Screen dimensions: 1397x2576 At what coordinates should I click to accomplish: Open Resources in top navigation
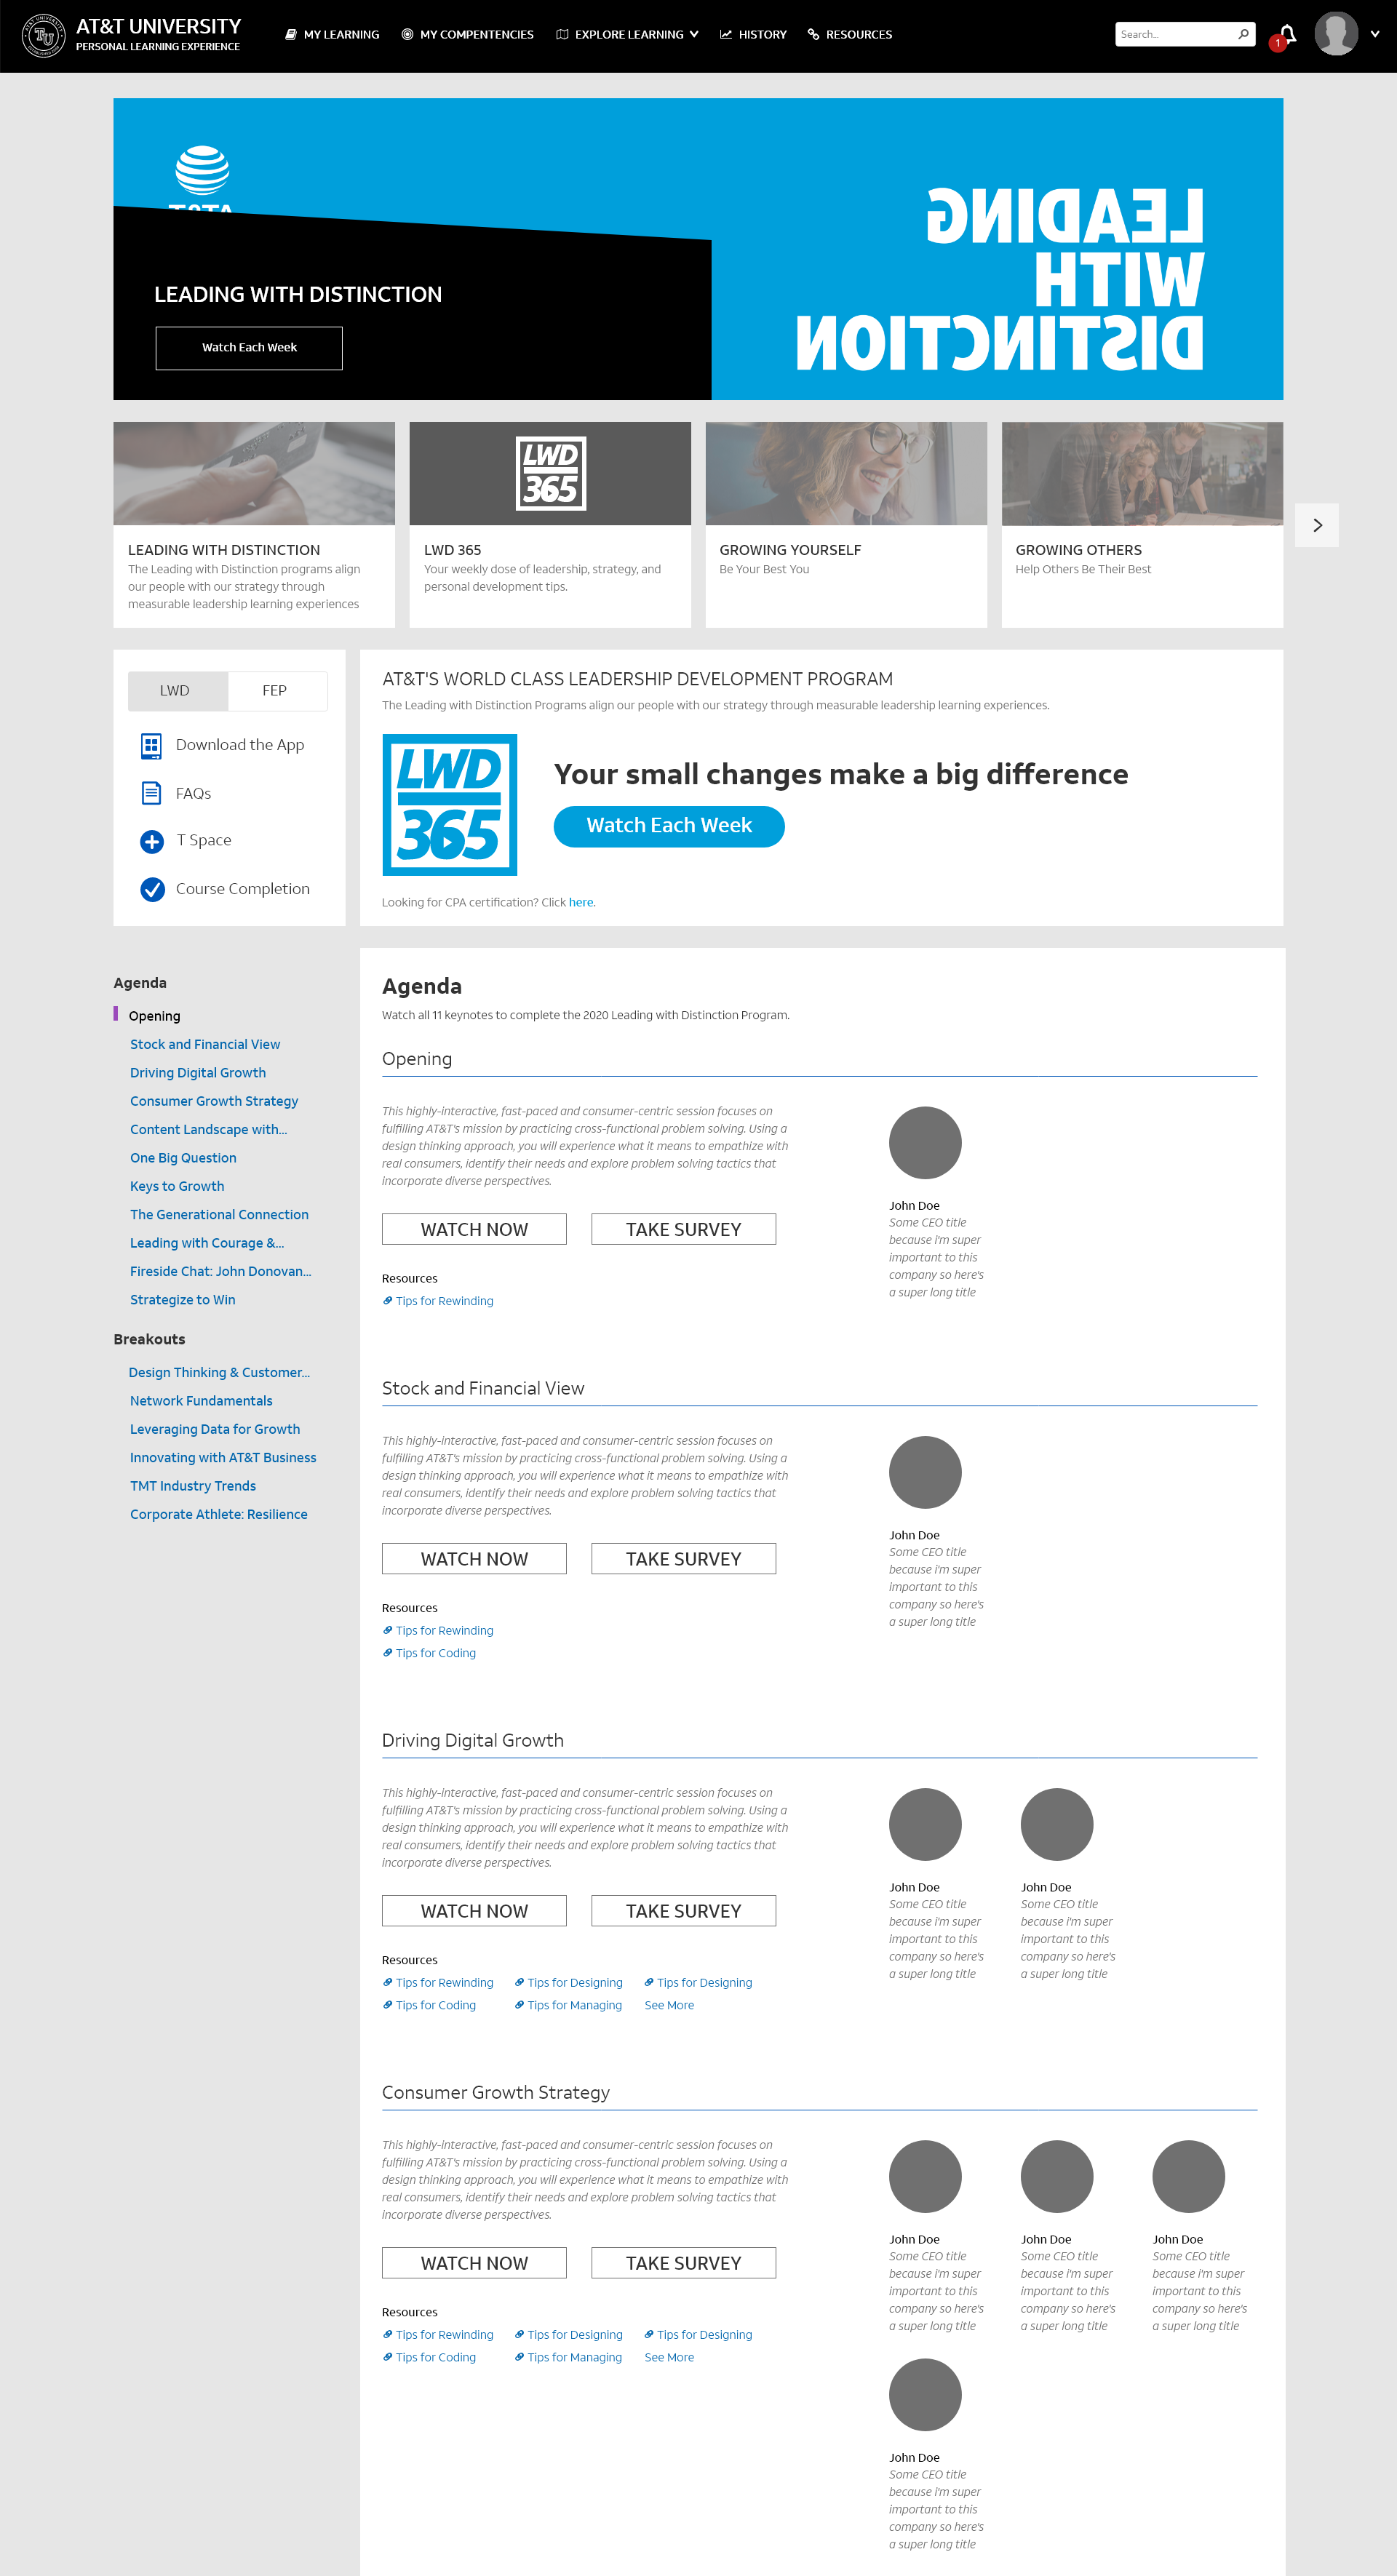(850, 34)
